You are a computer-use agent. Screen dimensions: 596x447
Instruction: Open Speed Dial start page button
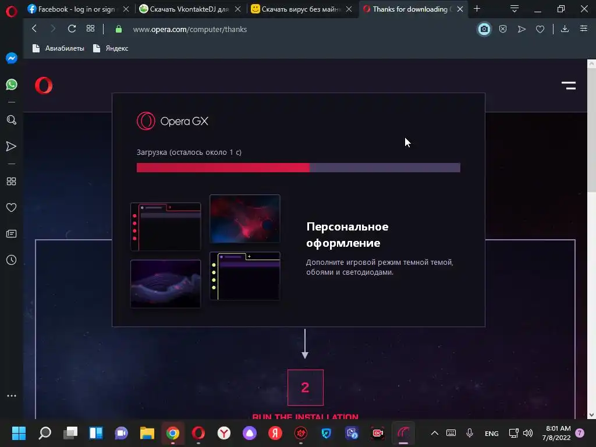[x=90, y=29]
